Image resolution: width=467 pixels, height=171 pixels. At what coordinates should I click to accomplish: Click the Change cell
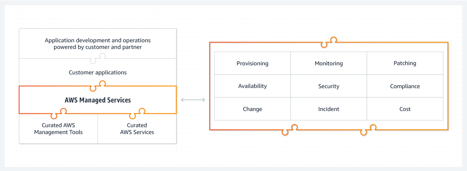[x=253, y=109]
